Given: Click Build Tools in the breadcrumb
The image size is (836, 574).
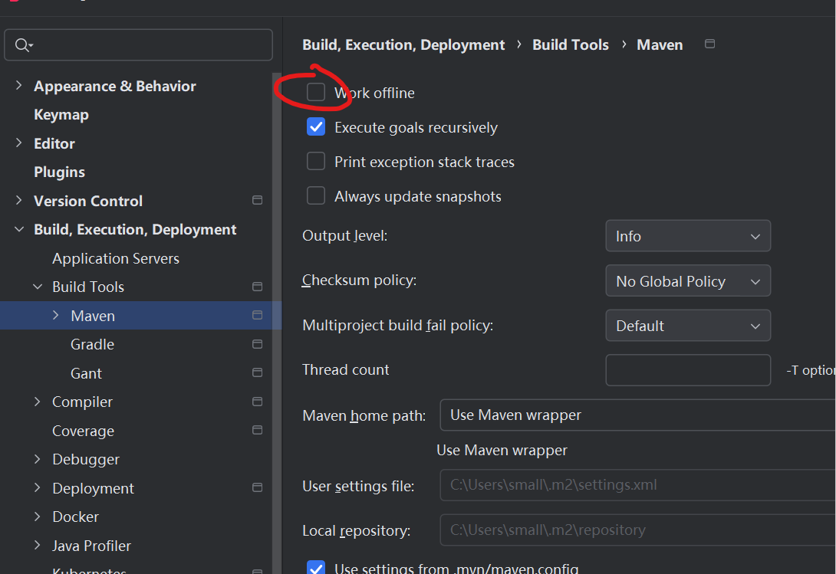Looking at the screenshot, I should [x=570, y=45].
